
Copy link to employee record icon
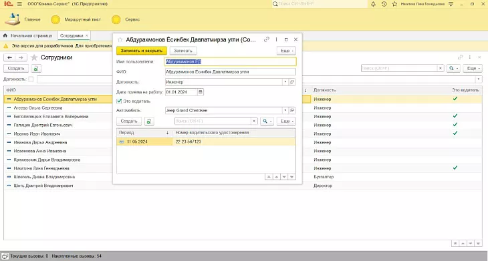(x=267, y=39)
